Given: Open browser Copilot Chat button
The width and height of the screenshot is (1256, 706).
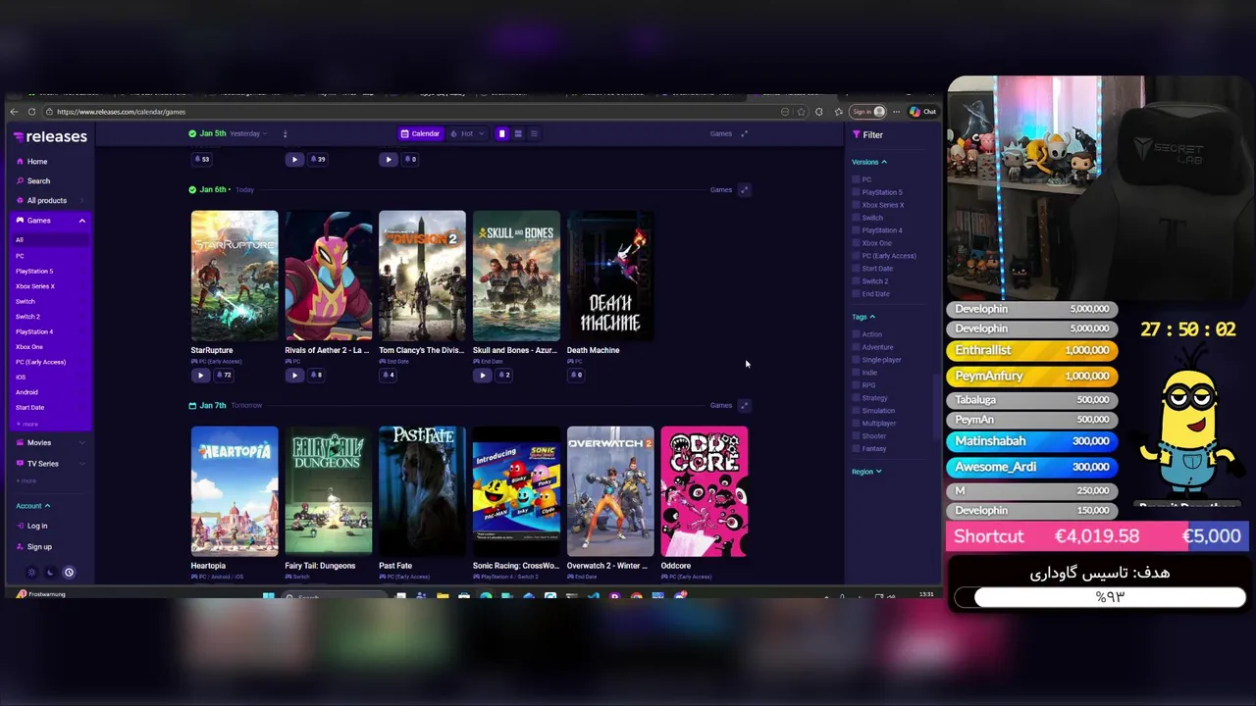Looking at the screenshot, I should (922, 112).
